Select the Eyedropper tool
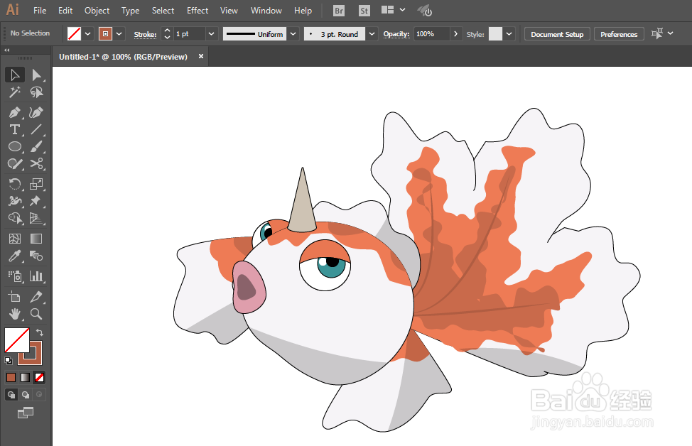Viewport: 692px width, 446px height. click(x=14, y=256)
